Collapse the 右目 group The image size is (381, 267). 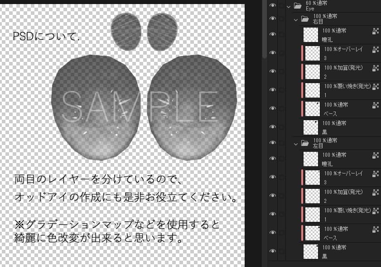[296, 19]
